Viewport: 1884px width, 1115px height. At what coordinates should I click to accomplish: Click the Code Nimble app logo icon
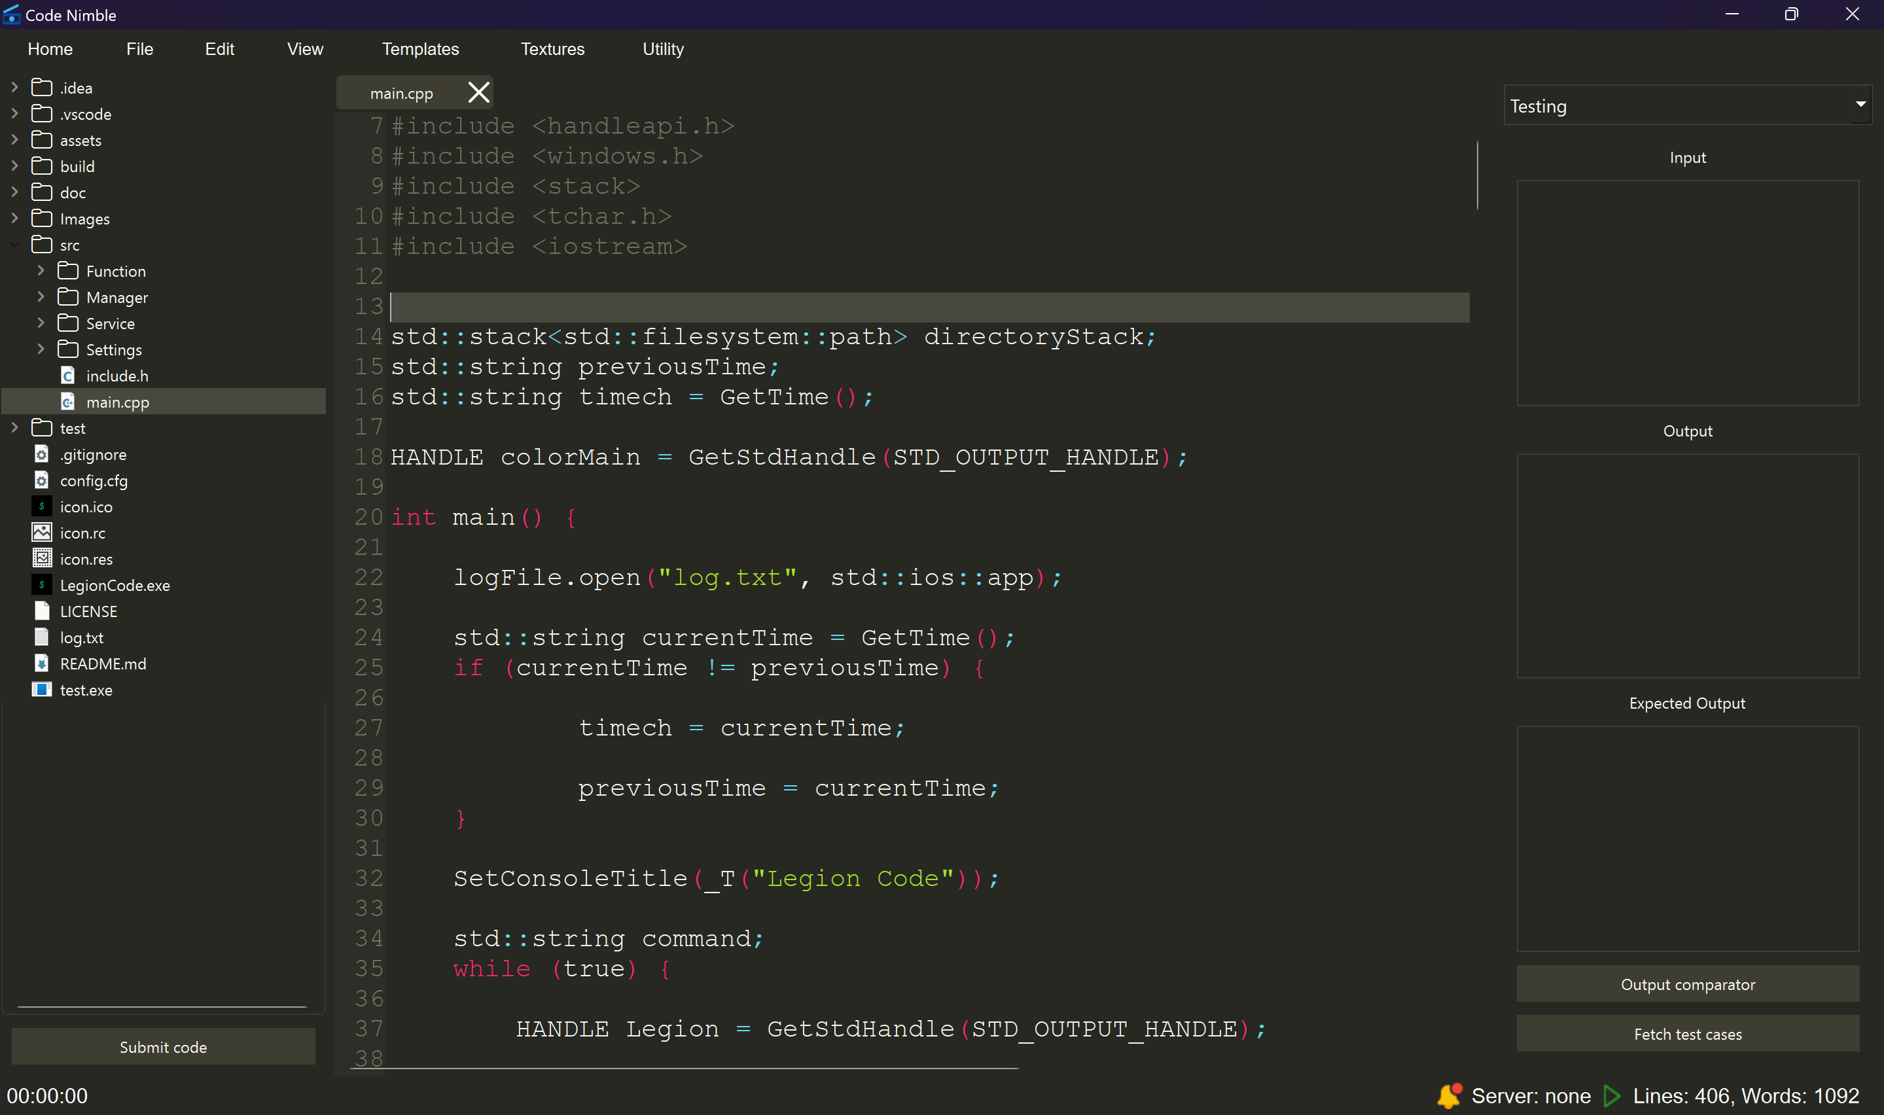coord(11,14)
